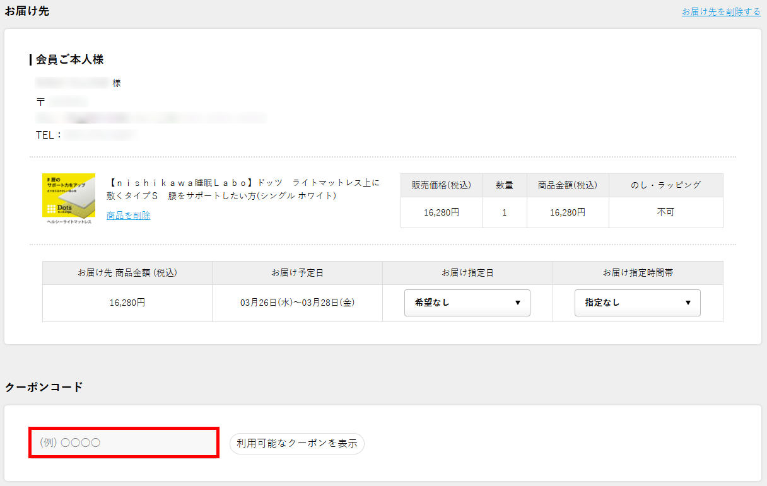This screenshot has width=767, height=486.
Task: Open the お届け指定時間帯 dropdown showing 指定なし
Action: pos(637,303)
